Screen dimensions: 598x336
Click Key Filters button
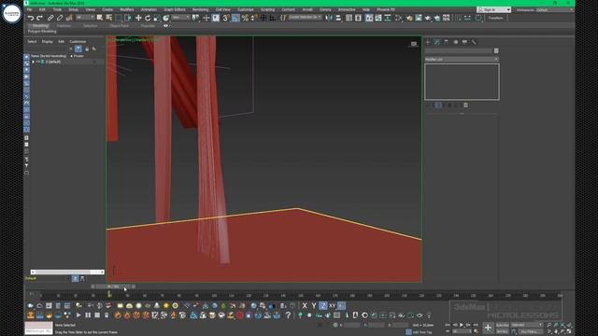click(530, 332)
